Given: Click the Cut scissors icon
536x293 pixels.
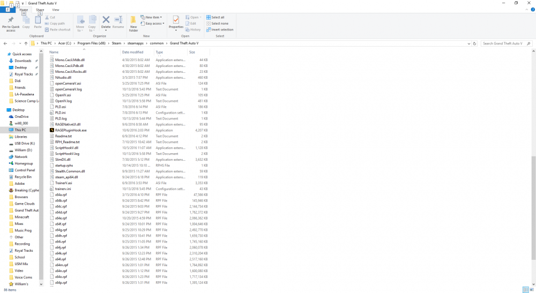Looking at the screenshot, I should coord(47,17).
